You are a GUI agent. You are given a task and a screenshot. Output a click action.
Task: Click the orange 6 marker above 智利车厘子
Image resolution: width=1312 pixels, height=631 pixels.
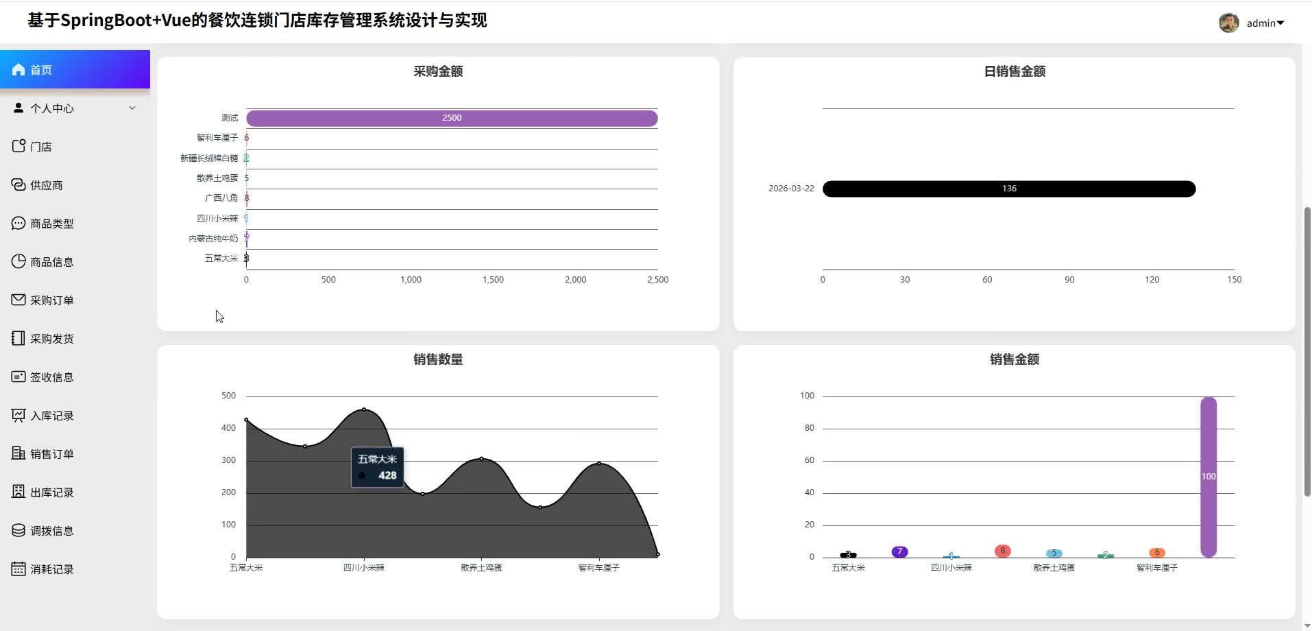coord(1157,552)
